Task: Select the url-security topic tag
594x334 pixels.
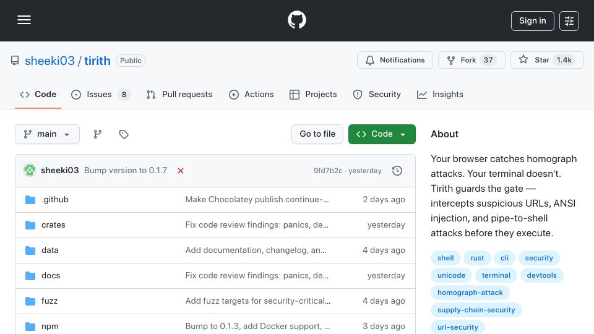Action: point(458,327)
